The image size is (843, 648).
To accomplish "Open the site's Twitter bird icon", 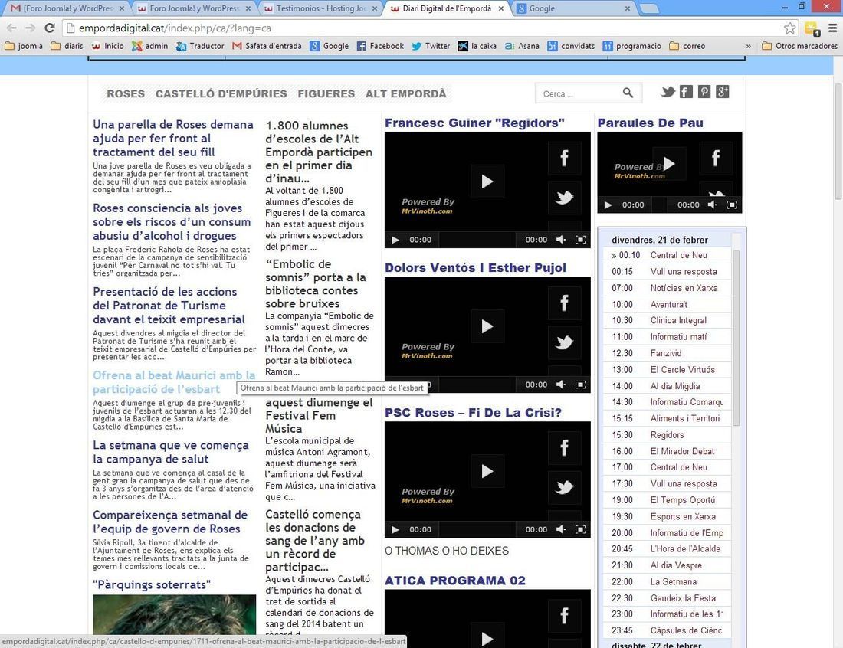I will pyautogui.click(x=668, y=92).
